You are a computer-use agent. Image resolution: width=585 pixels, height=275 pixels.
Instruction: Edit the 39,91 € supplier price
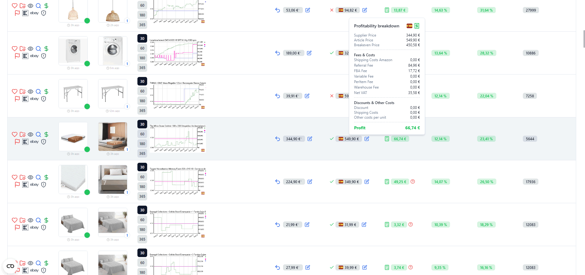(307, 96)
